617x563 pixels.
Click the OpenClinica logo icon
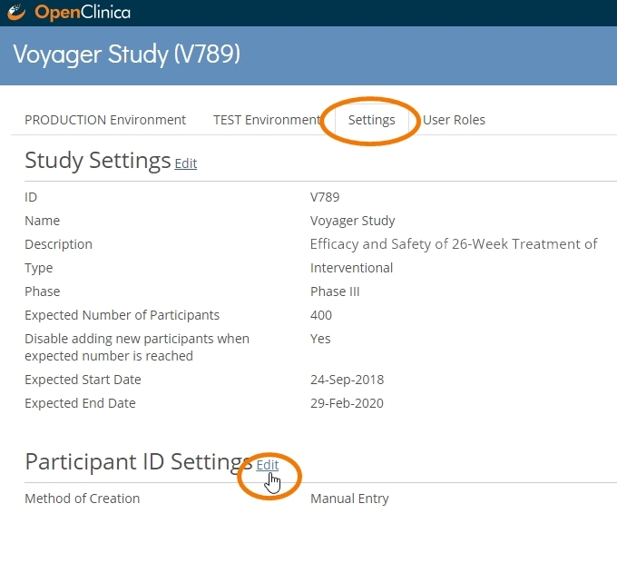coord(16,12)
